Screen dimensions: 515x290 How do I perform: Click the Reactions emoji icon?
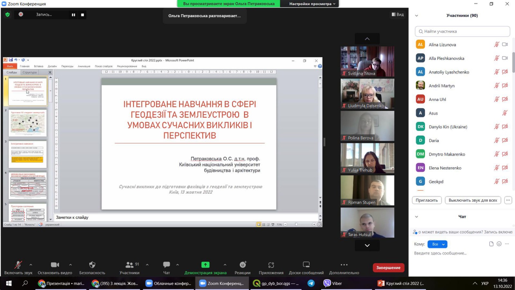(243, 265)
